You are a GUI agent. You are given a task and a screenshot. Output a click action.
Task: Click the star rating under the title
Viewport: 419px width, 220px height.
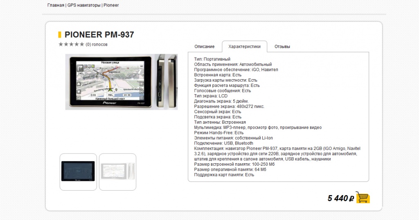click(71, 44)
